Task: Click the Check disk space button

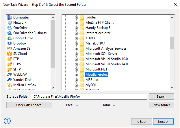Action: (29, 105)
